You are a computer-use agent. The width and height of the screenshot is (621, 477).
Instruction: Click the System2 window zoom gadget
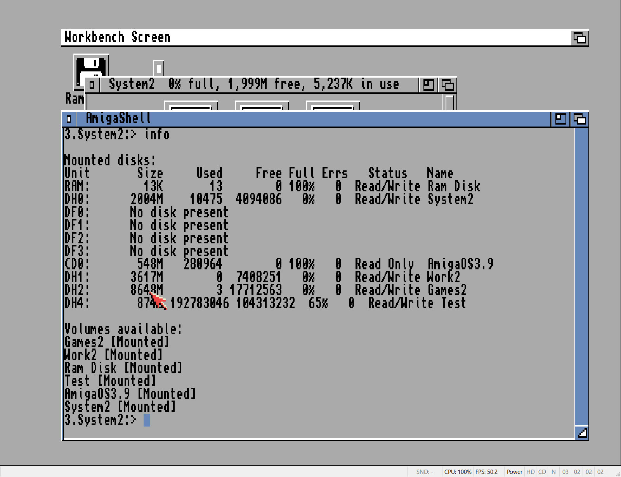point(428,85)
